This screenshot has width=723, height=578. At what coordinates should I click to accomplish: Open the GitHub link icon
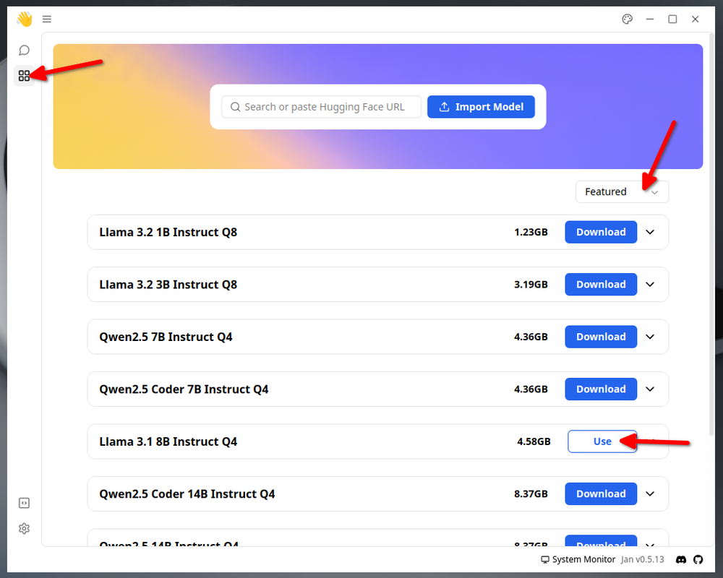pos(698,559)
